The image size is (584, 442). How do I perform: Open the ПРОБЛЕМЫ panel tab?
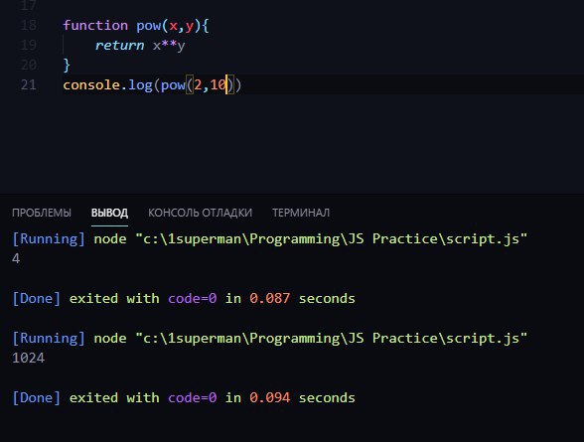pos(42,213)
